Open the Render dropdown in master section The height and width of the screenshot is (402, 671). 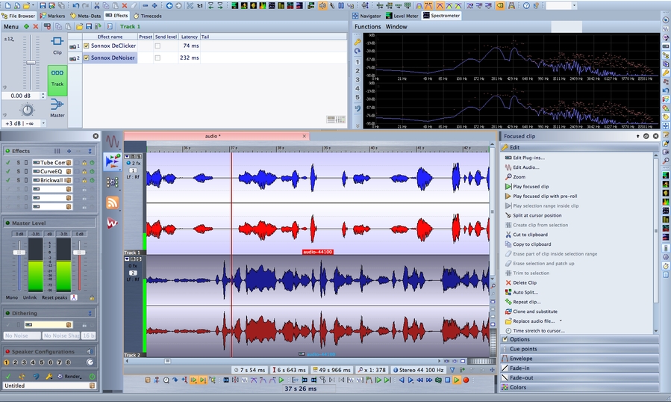(x=72, y=377)
